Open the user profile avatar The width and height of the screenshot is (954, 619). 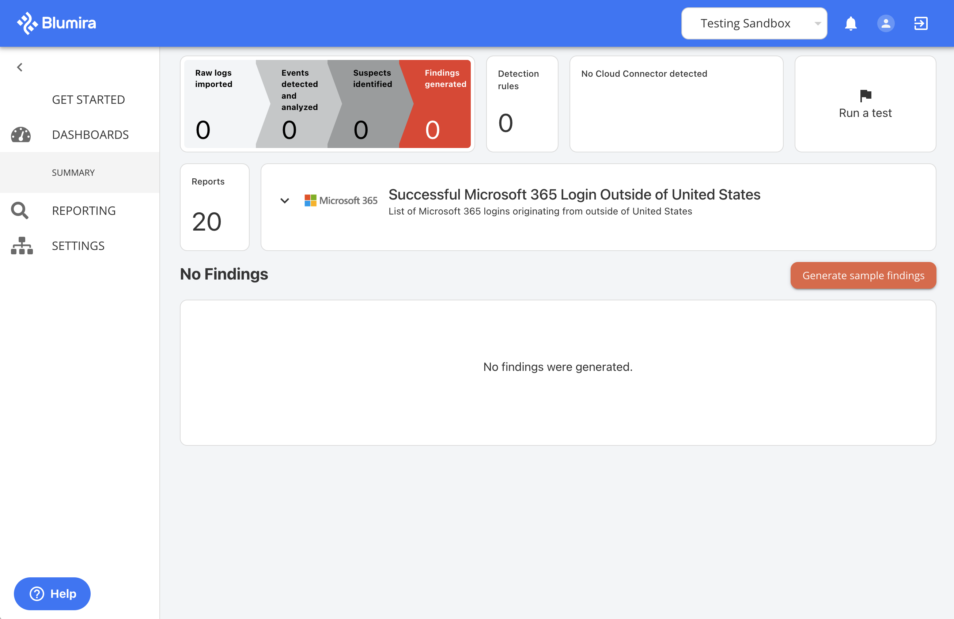click(x=886, y=23)
